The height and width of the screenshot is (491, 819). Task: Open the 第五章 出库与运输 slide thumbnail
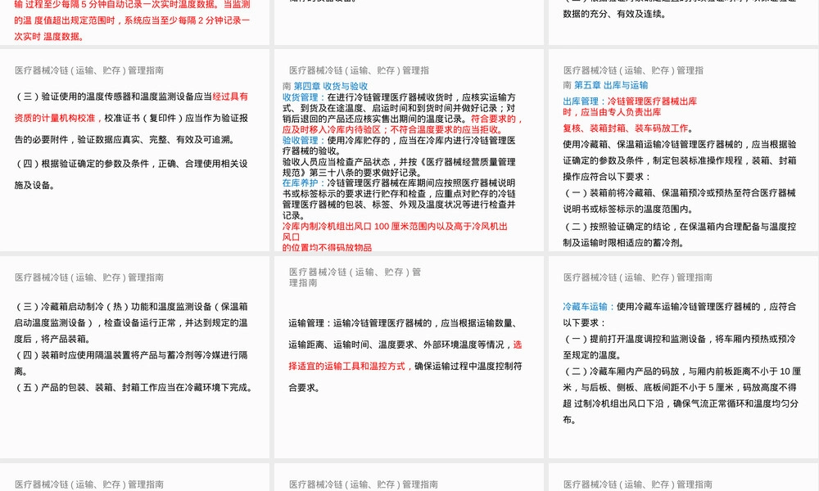(684, 151)
